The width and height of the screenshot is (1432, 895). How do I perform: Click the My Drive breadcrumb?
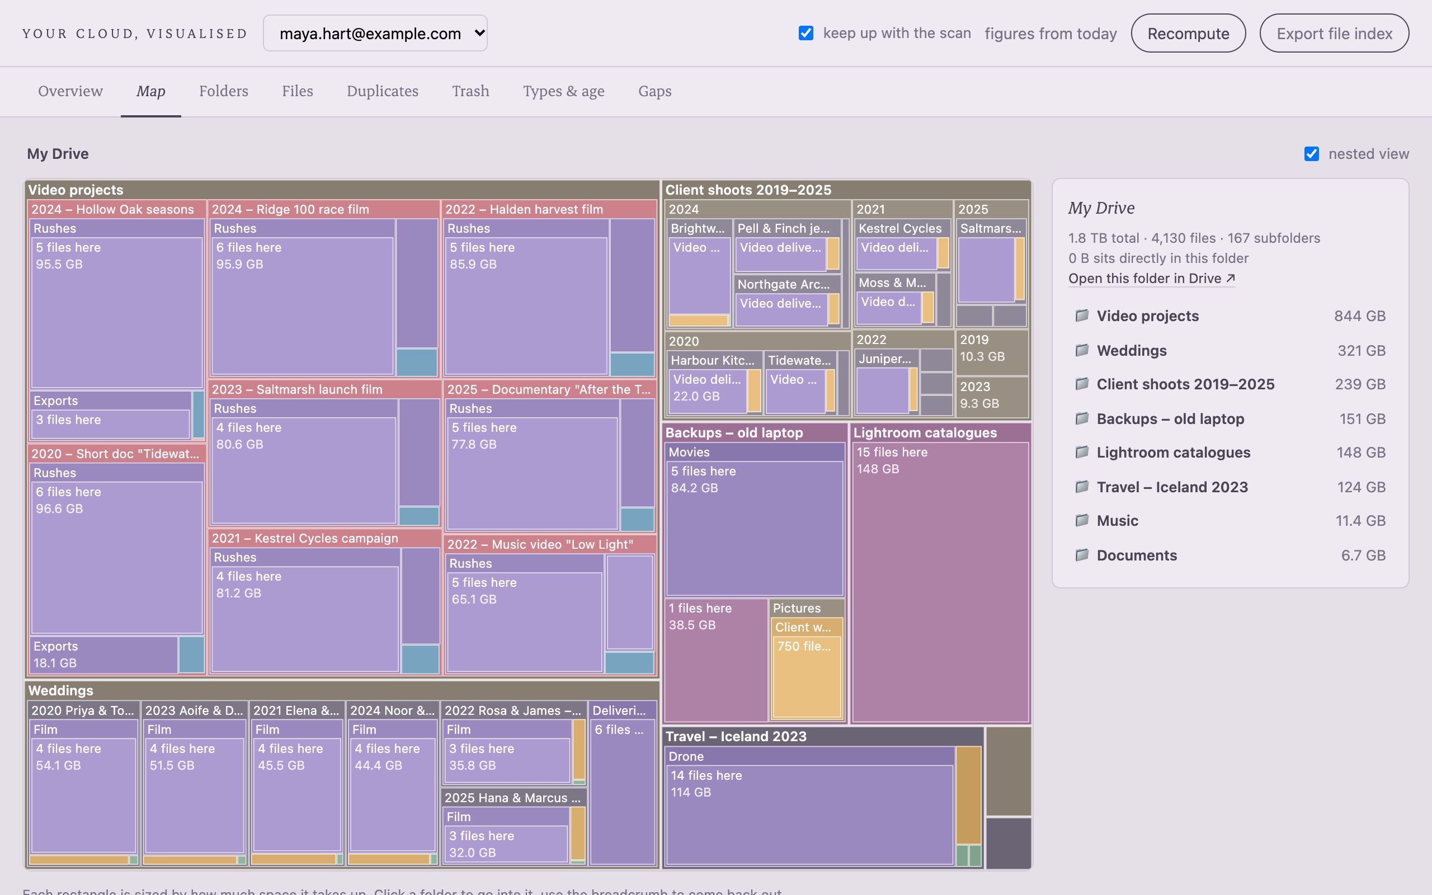click(58, 154)
